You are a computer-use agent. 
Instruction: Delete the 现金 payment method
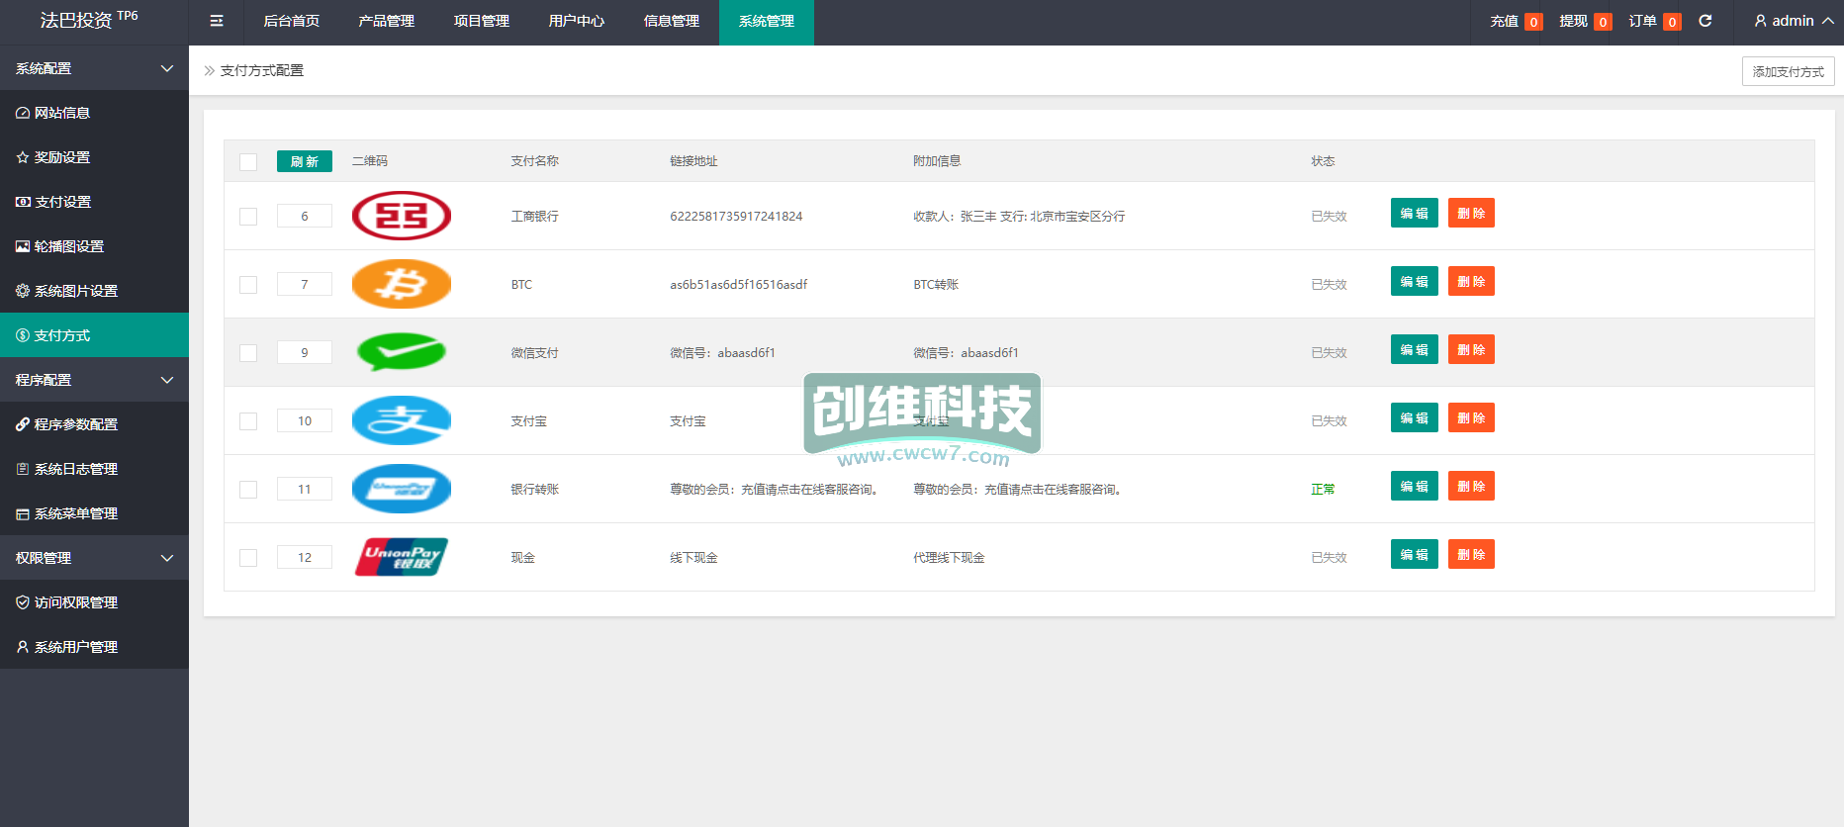click(x=1471, y=554)
